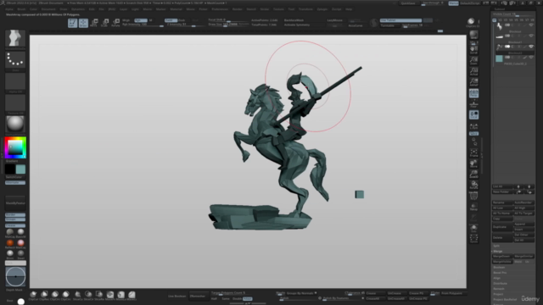Image resolution: width=543 pixels, height=305 pixels.
Task: Click the Rotate view icon
Action: pos(473,185)
